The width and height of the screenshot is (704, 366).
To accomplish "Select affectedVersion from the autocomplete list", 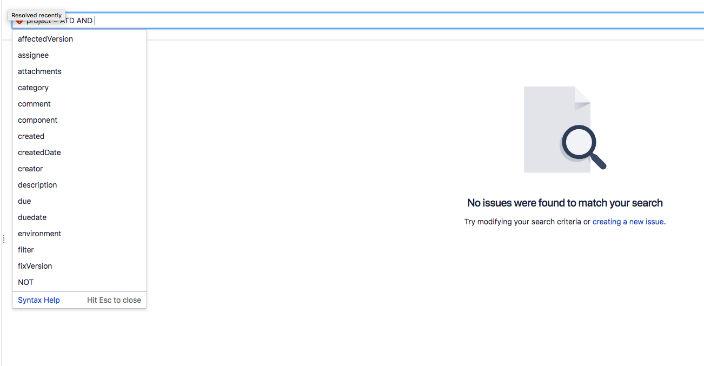I will (79, 39).
